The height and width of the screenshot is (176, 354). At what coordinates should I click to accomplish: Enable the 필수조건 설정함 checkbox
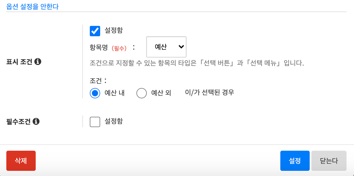click(x=95, y=122)
